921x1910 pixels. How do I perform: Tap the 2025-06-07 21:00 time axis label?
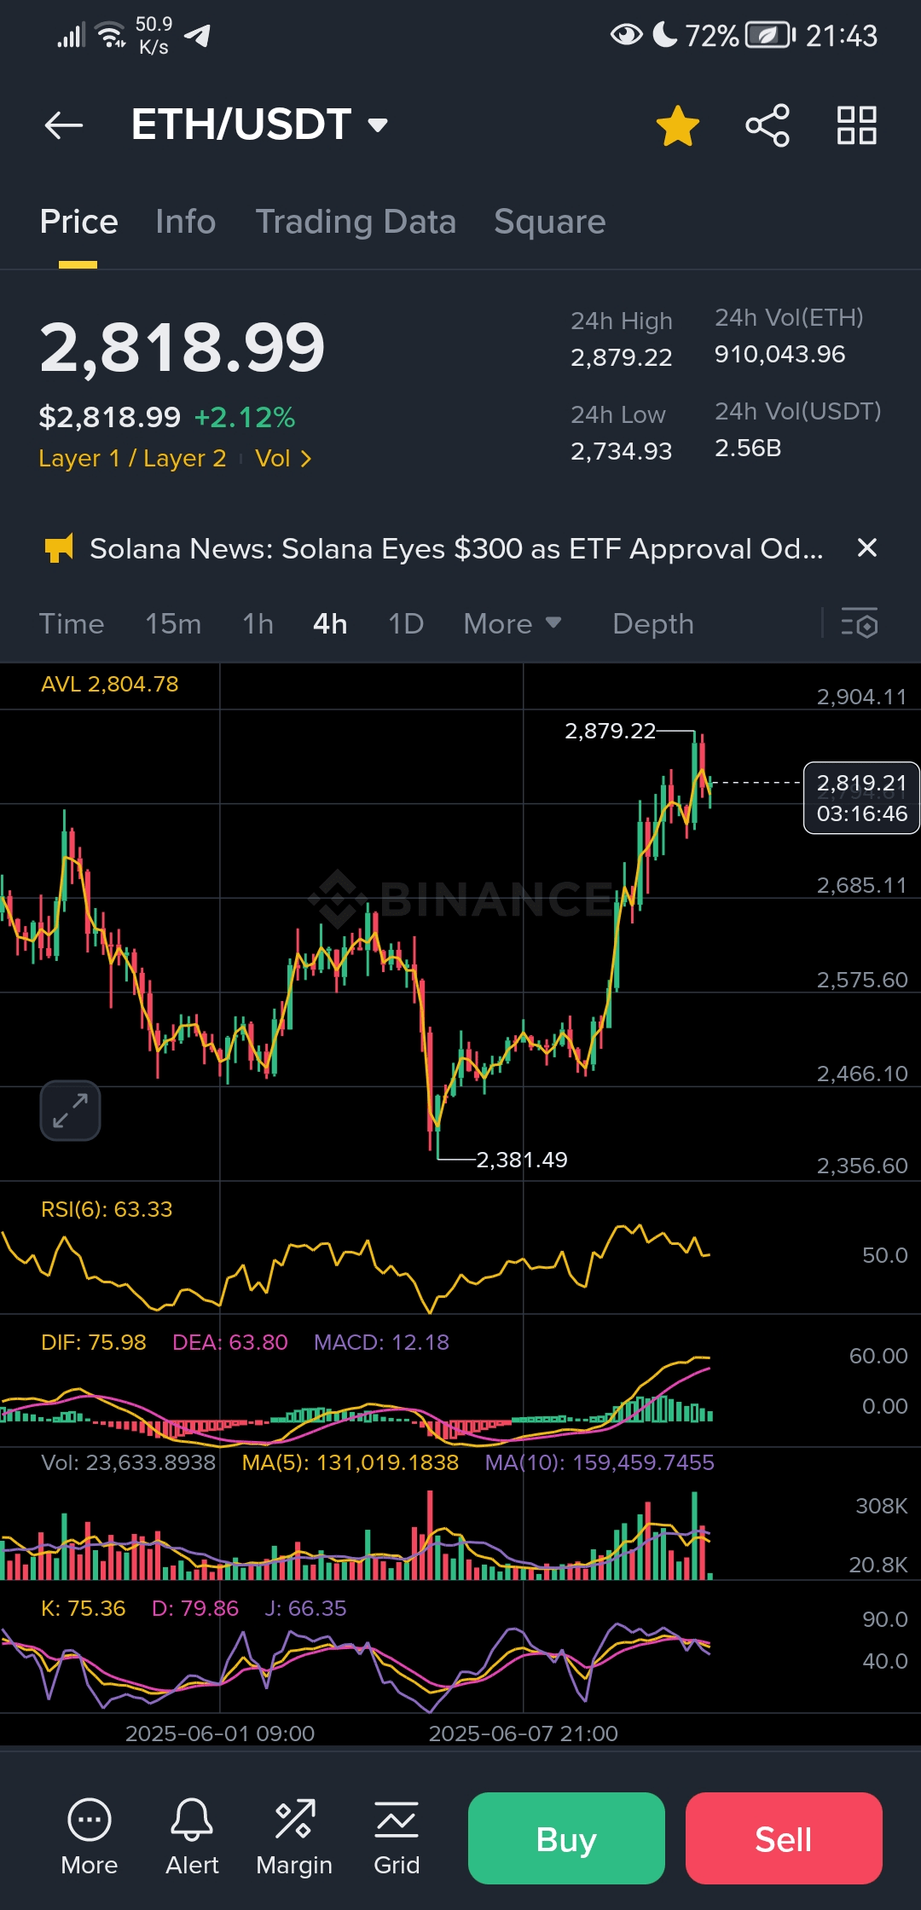523,1733
